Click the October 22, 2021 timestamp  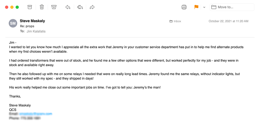pyautogui.click(x=228, y=21)
